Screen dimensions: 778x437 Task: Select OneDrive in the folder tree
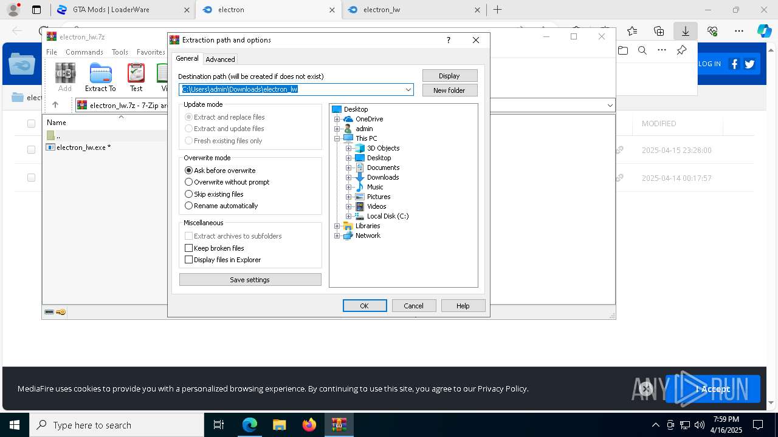pos(363,119)
